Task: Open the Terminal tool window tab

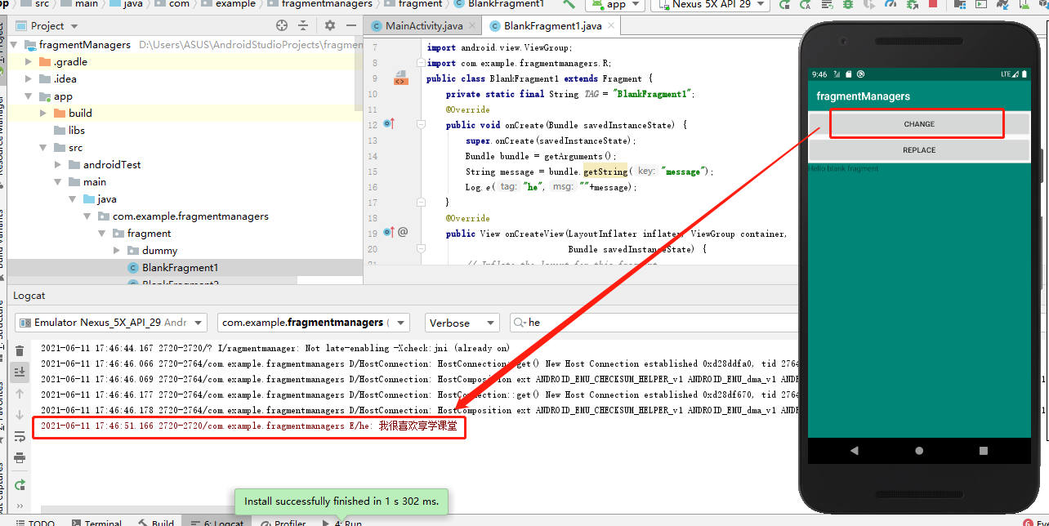Action: pos(96,521)
